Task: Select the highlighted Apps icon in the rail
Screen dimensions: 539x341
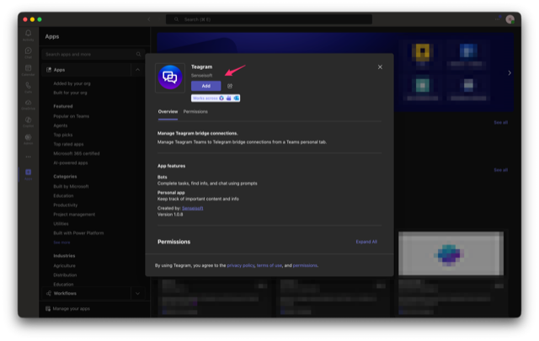Action: point(28,174)
